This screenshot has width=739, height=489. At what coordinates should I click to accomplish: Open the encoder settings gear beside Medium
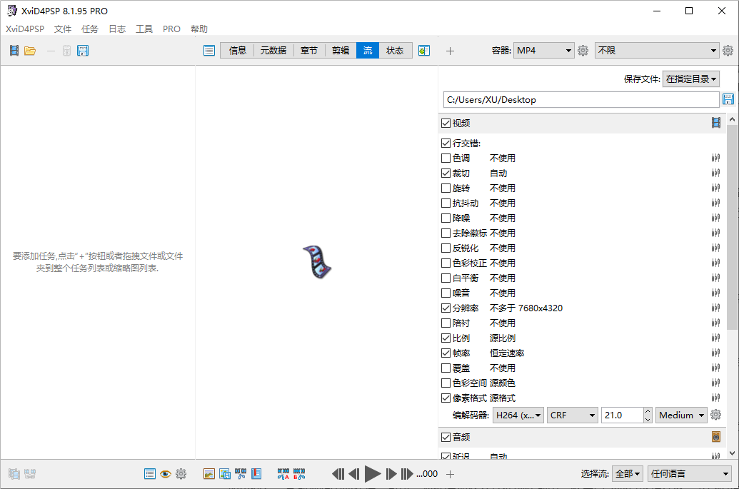click(716, 415)
